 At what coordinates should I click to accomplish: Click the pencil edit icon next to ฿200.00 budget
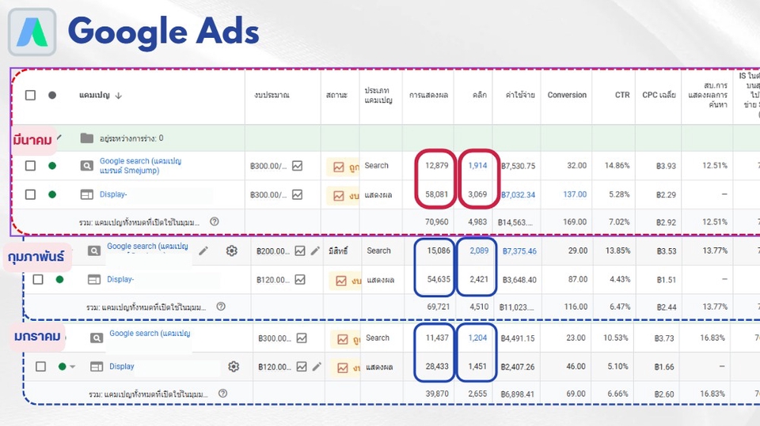pyautogui.click(x=315, y=251)
